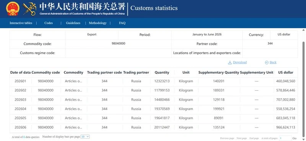
Task: Click the value 558,536,254
Action: (285, 109)
